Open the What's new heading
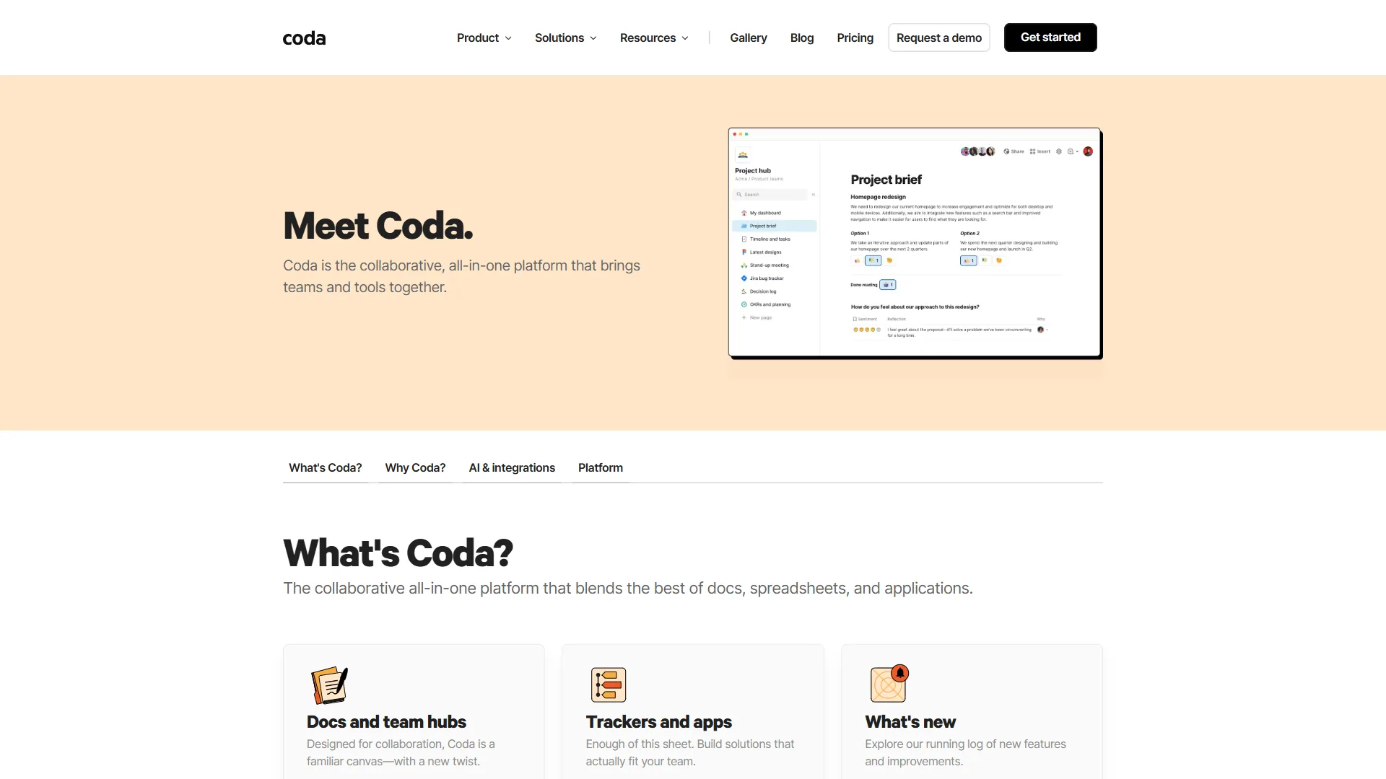Screen dimensions: 1386x779 click(x=910, y=722)
